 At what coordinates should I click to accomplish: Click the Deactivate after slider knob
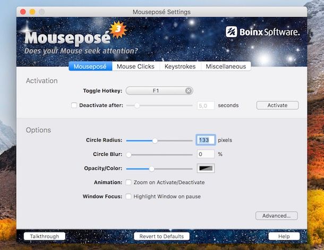coord(137,105)
